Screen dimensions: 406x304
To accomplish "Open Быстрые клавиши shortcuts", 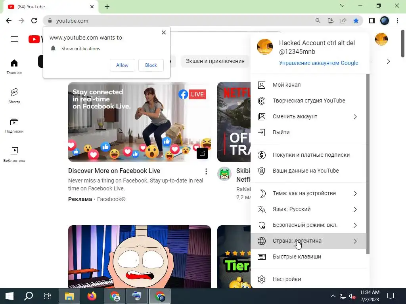I will coord(308,256).
